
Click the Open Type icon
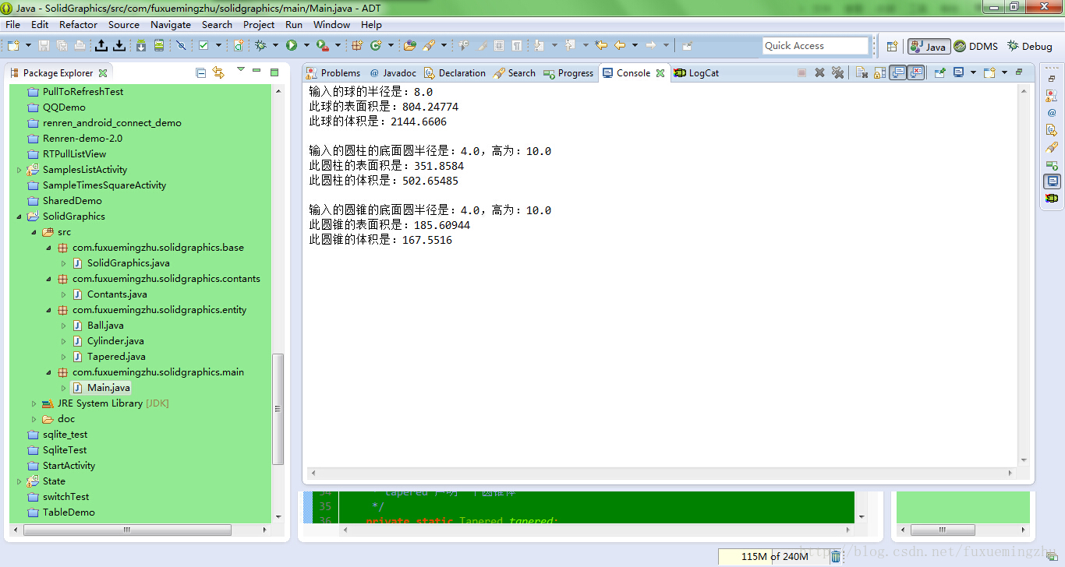pyautogui.click(x=409, y=45)
